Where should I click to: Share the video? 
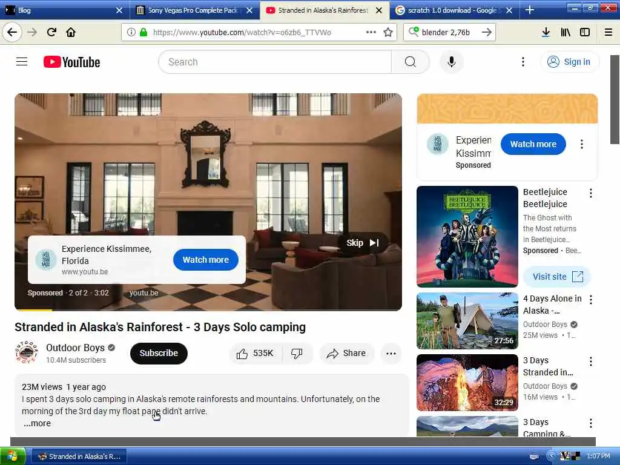pyautogui.click(x=346, y=353)
